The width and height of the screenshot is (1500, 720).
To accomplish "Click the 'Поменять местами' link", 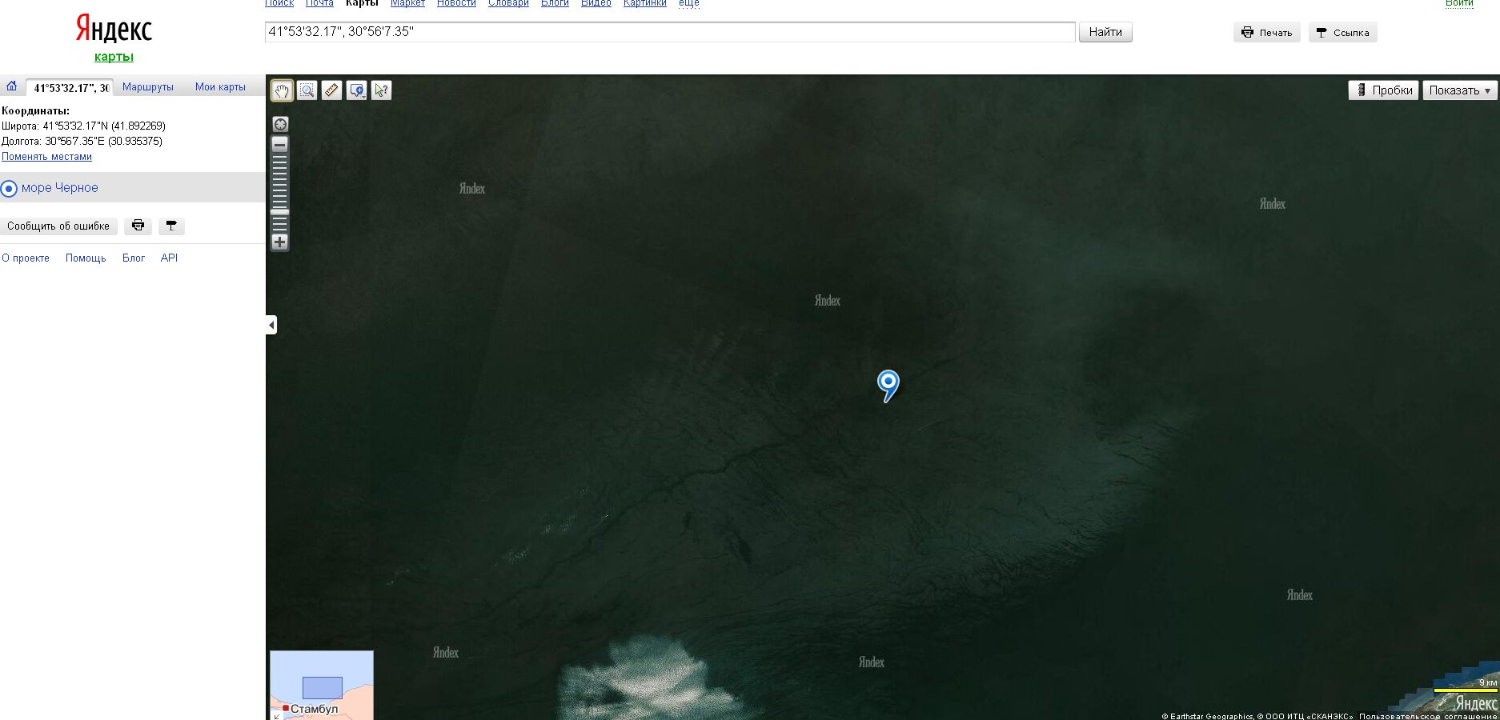I will [x=46, y=157].
